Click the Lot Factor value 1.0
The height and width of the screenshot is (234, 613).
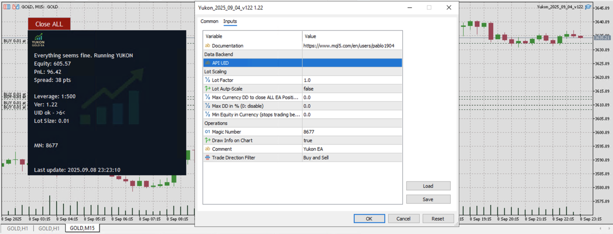(352, 80)
